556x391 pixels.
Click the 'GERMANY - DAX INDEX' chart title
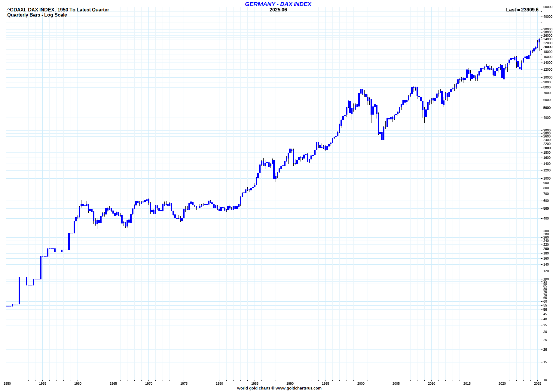278,4
